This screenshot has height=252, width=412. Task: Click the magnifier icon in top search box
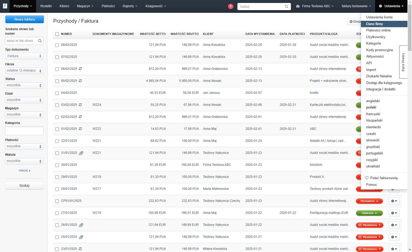(286, 6)
